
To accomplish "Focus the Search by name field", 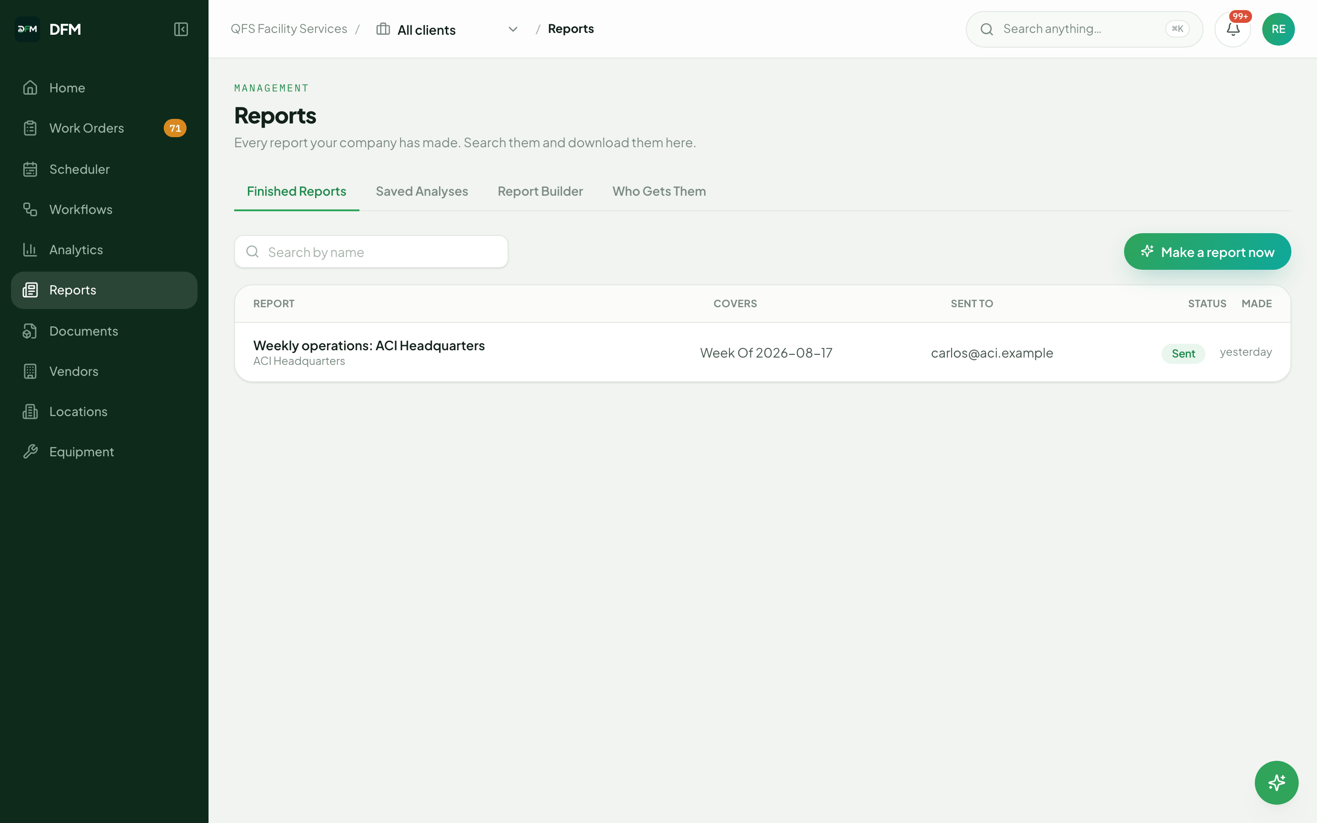I will (x=371, y=251).
